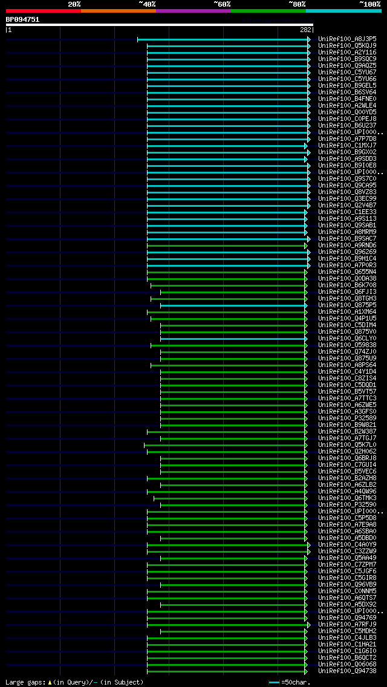Select the UniRef100_A2WLE4 label
Screen dimensions: 387x687
coord(348,106)
